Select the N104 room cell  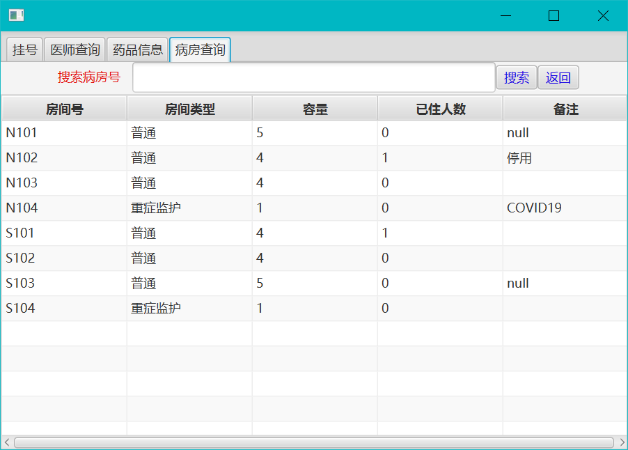pyautogui.click(x=64, y=208)
